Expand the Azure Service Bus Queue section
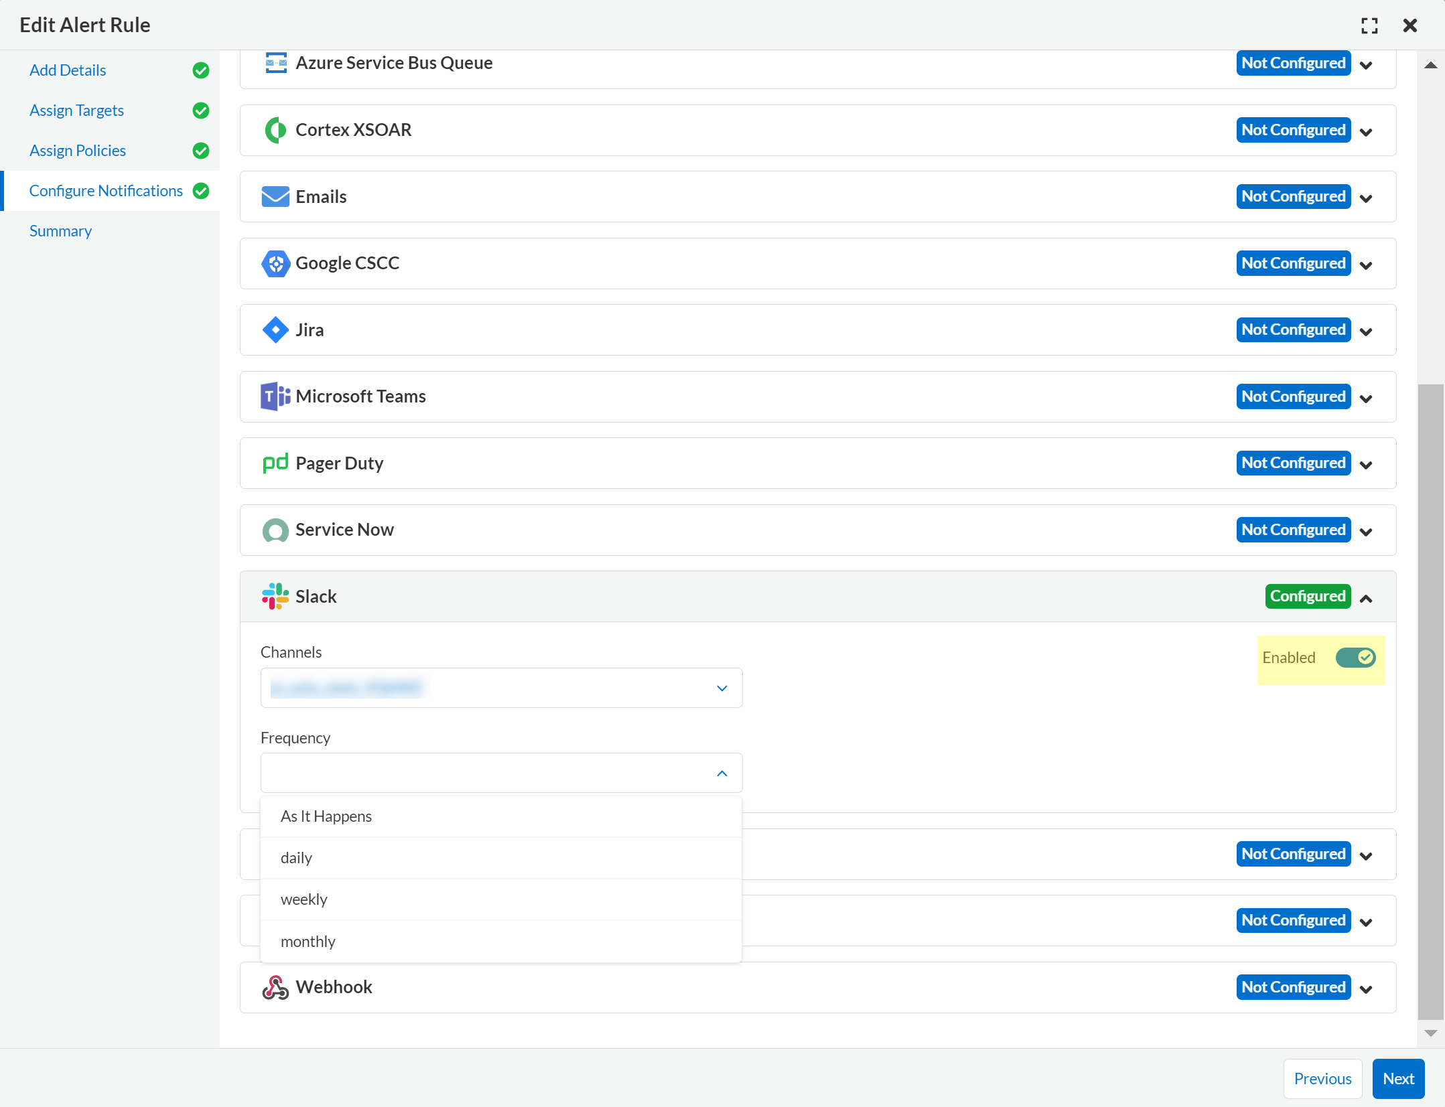The image size is (1445, 1107). [1367, 65]
